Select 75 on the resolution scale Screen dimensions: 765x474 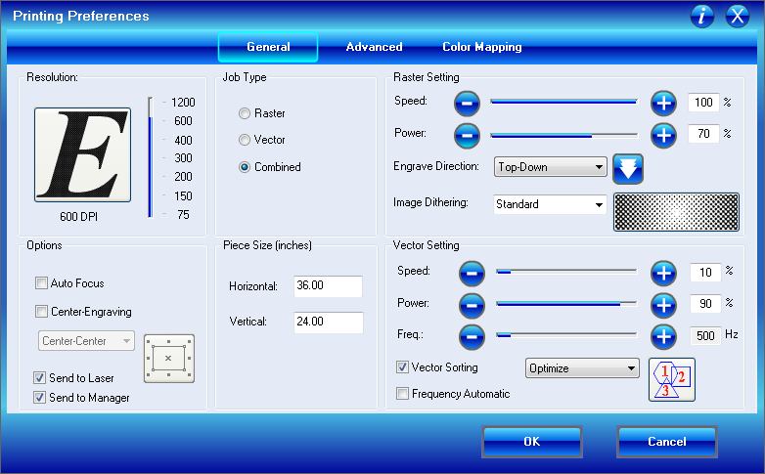(x=183, y=215)
